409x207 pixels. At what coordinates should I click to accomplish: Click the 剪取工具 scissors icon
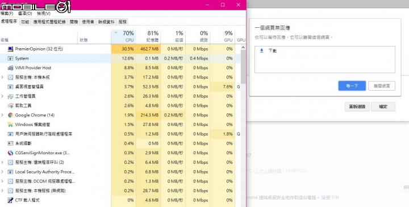(10, 105)
